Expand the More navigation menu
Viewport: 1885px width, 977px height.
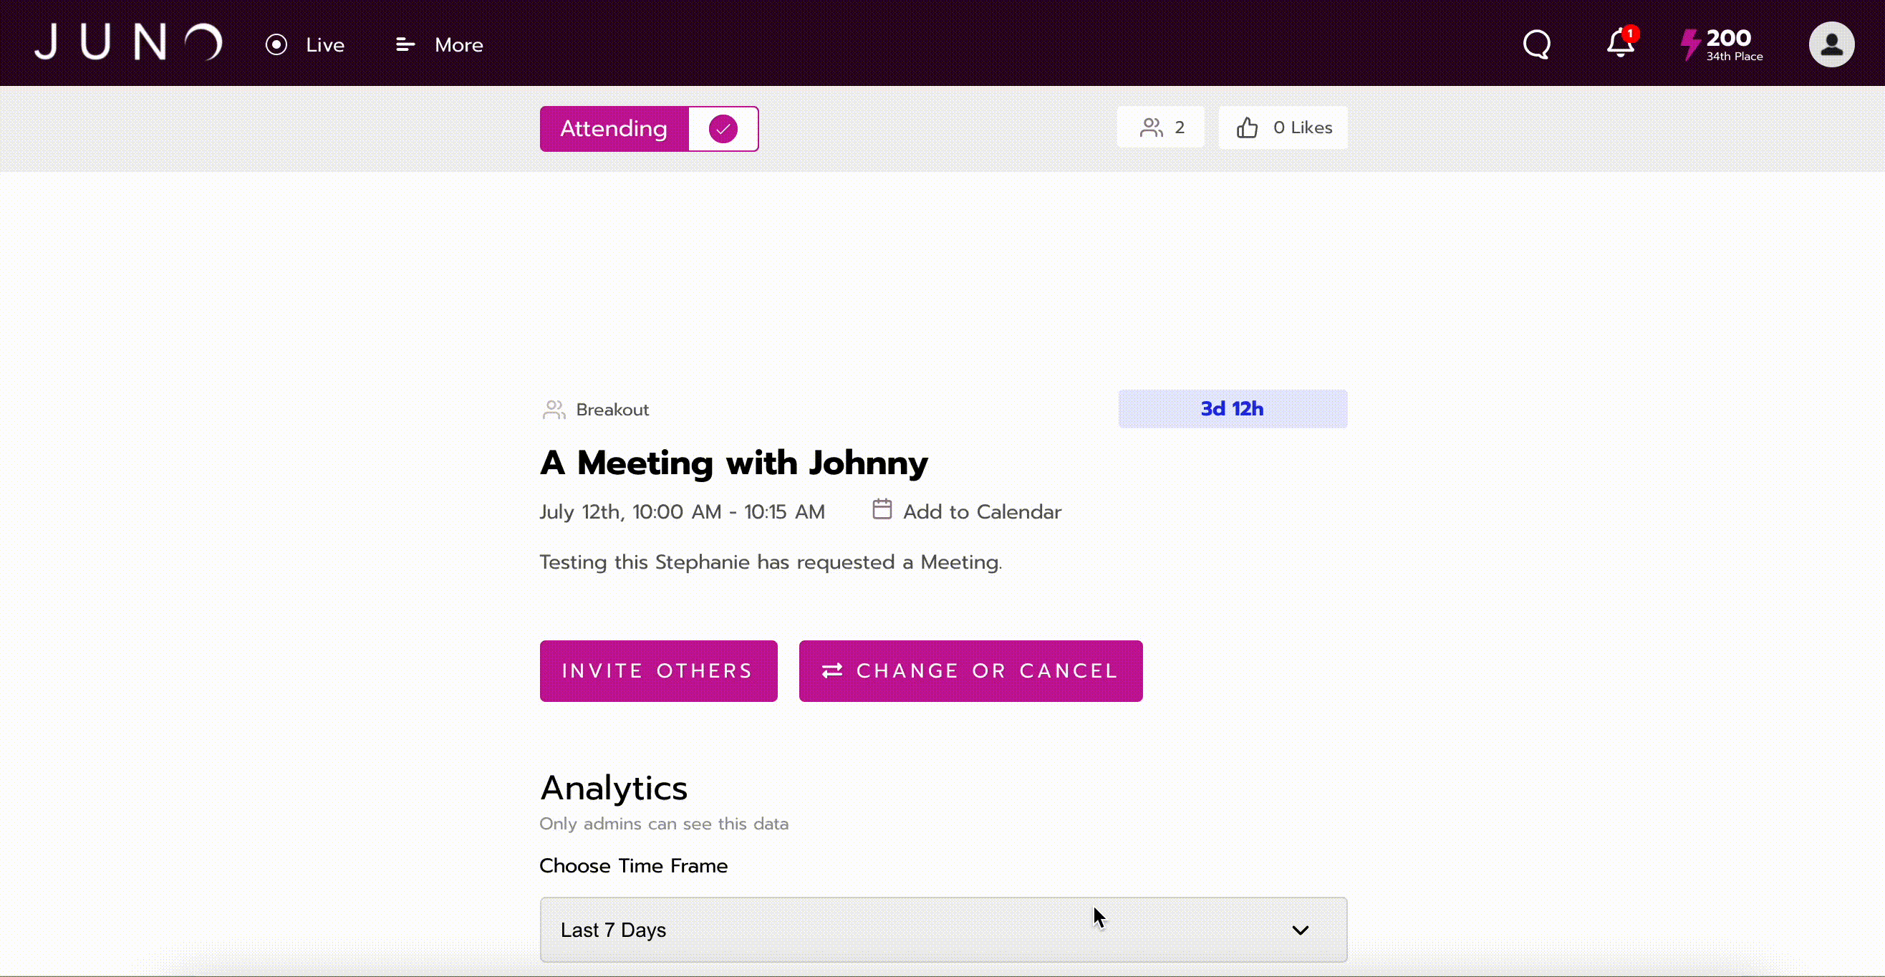pos(438,44)
